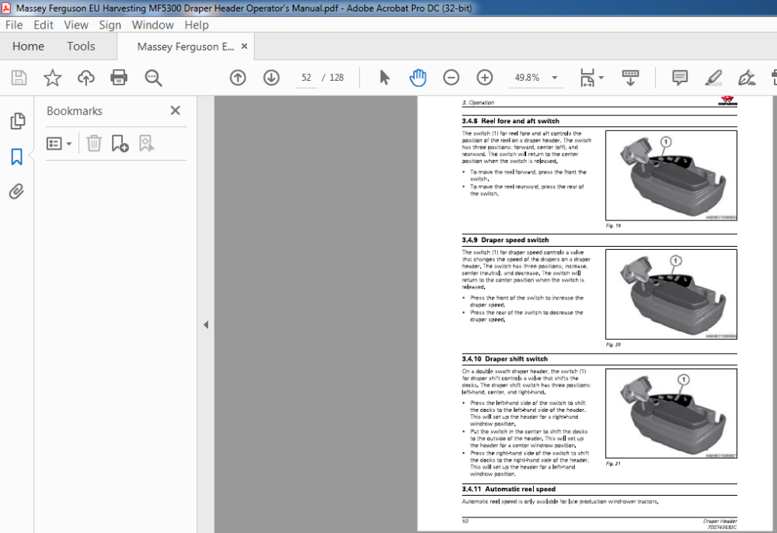
Task: Click the Acrobat PDF icon in title bar
Action: point(6,8)
